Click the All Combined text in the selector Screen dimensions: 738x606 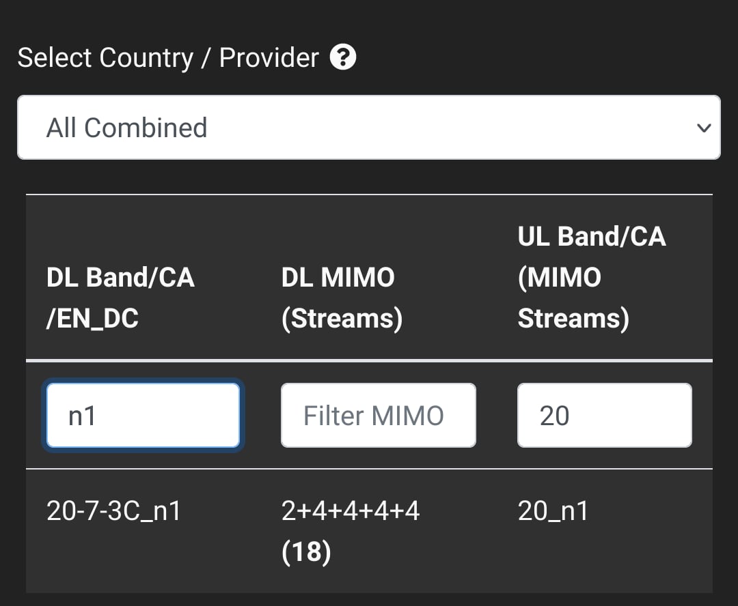click(126, 128)
